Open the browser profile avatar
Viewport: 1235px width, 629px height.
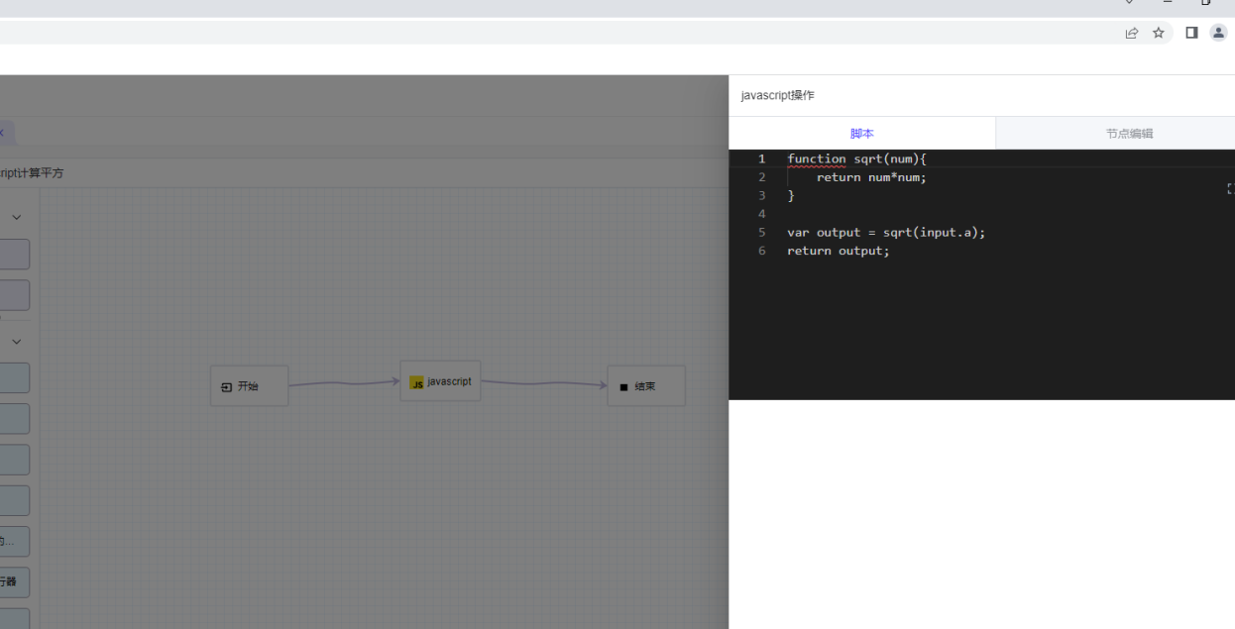(1218, 33)
